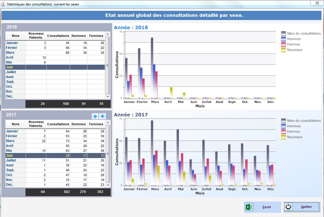Go to next year with right arrow
Image resolution: width=324 pixels, height=217 pixels.
coord(102,116)
